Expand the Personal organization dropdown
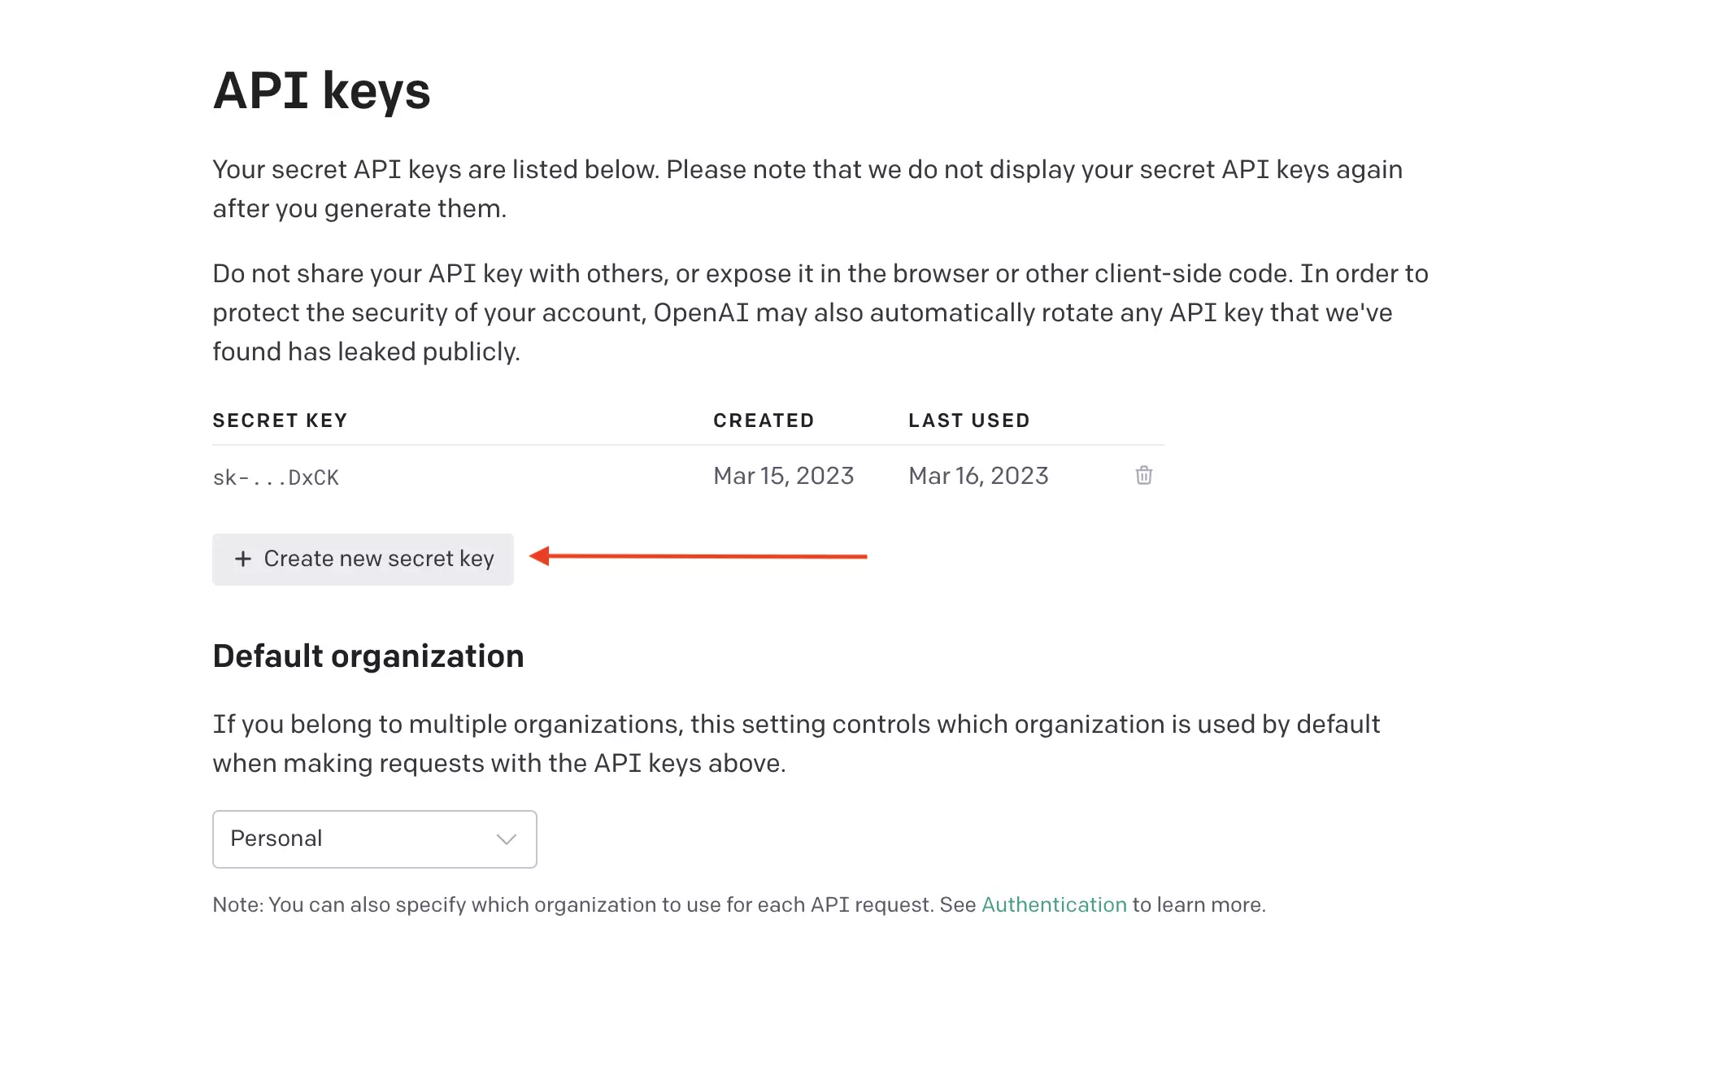This screenshot has width=1719, height=1085. pyautogui.click(x=375, y=839)
